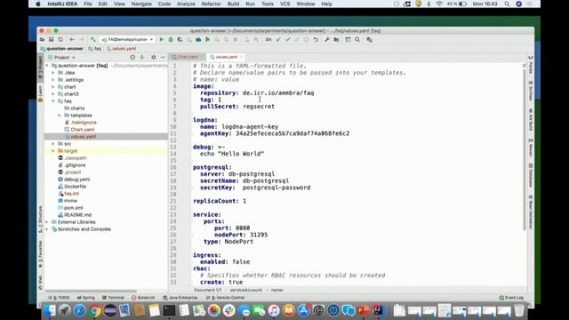Open the TODO tool window
Viewport: 569px width, 320px height.
[x=60, y=298]
